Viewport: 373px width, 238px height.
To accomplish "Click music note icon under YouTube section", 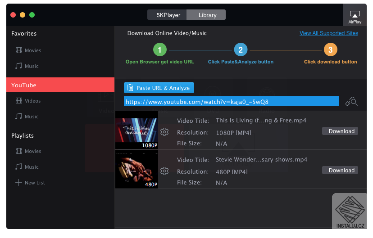I will [18, 116].
